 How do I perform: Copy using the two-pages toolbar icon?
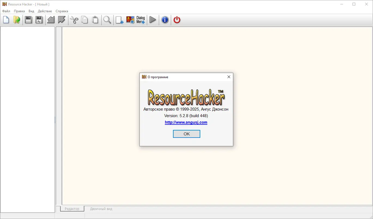coord(85,20)
